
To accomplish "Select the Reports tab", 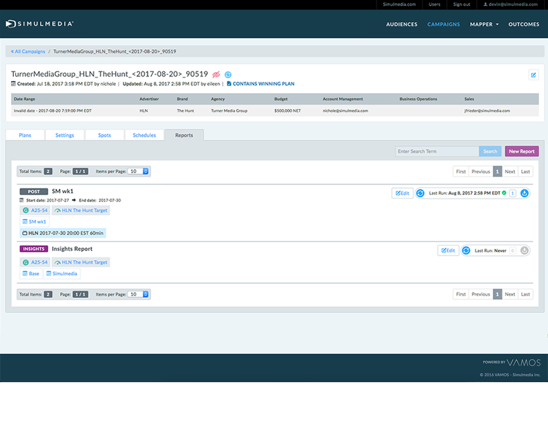I will [184, 135].
